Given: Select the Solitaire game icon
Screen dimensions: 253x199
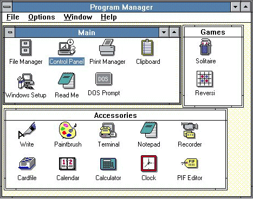Looking at the screenshot, I should click(205, 47).
